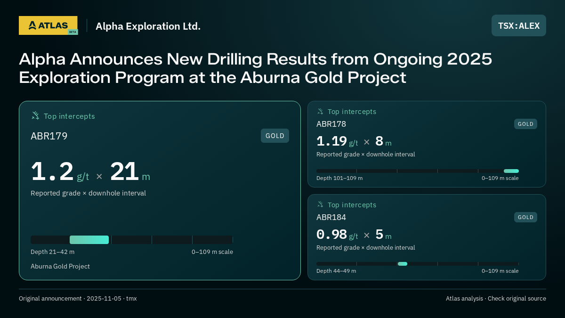
Task: Click Reported grade caption under ABR178
Action: pyautogui.click(x=366, y=155)
